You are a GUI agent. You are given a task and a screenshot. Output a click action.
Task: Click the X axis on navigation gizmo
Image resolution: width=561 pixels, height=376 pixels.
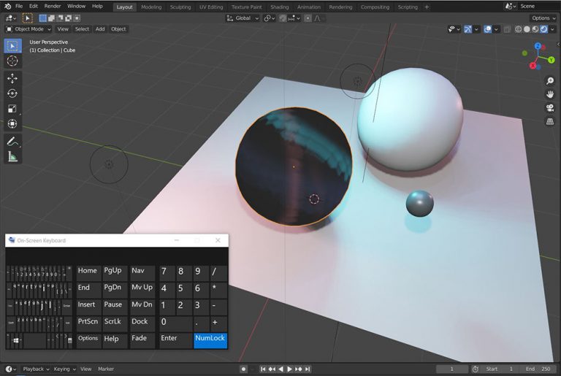pos(533,66)
